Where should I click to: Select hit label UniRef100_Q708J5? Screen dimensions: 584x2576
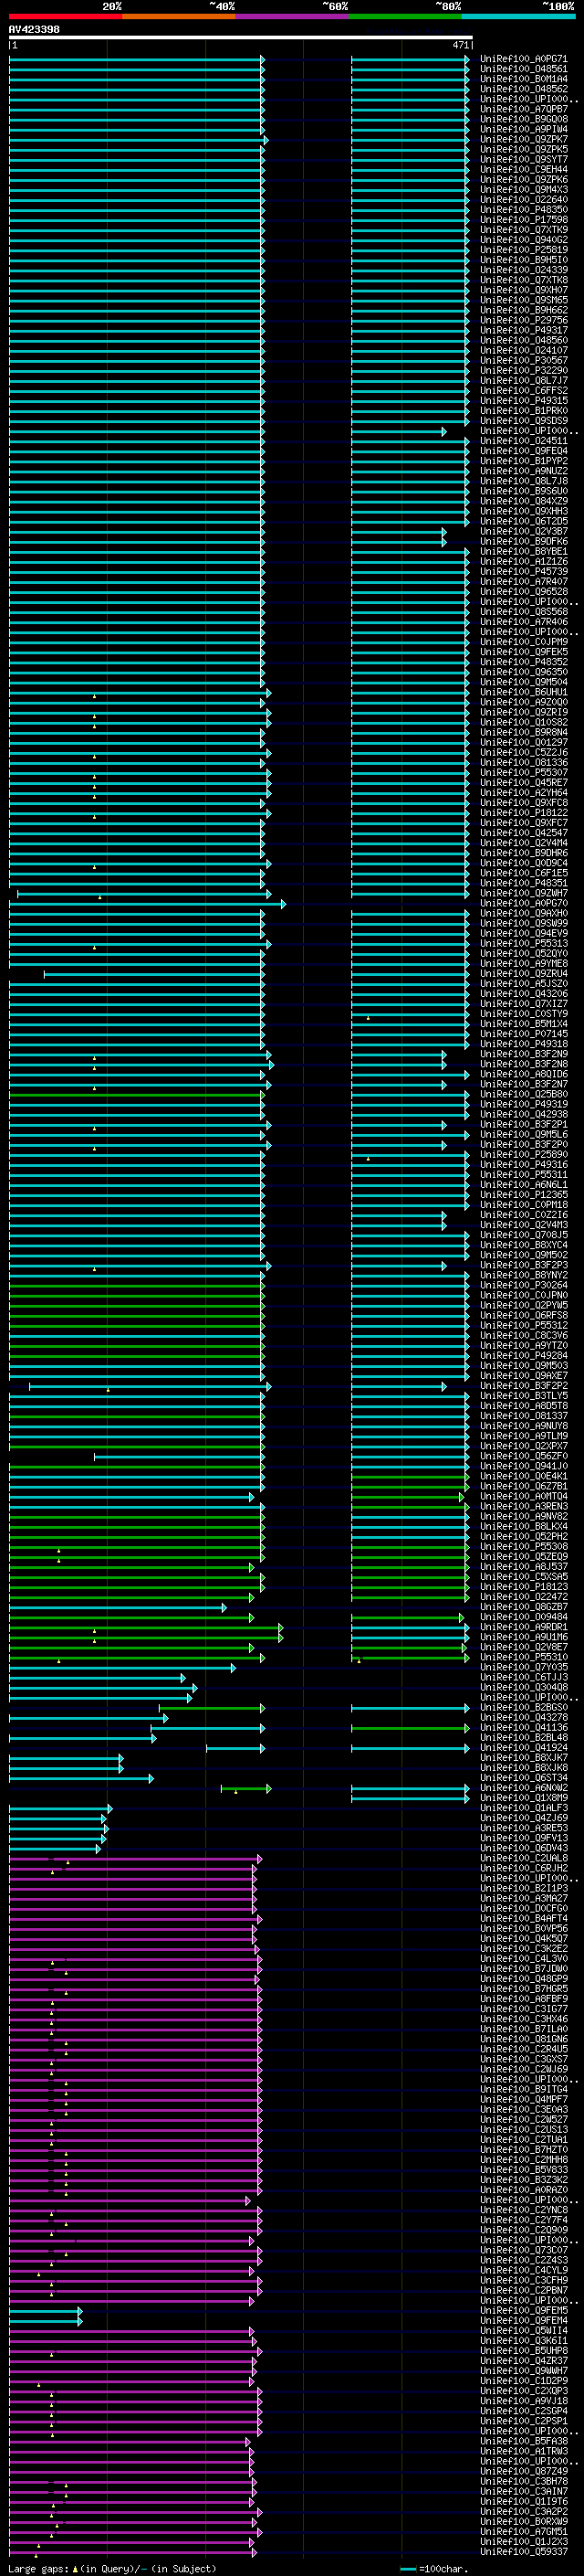point(524,1235)
